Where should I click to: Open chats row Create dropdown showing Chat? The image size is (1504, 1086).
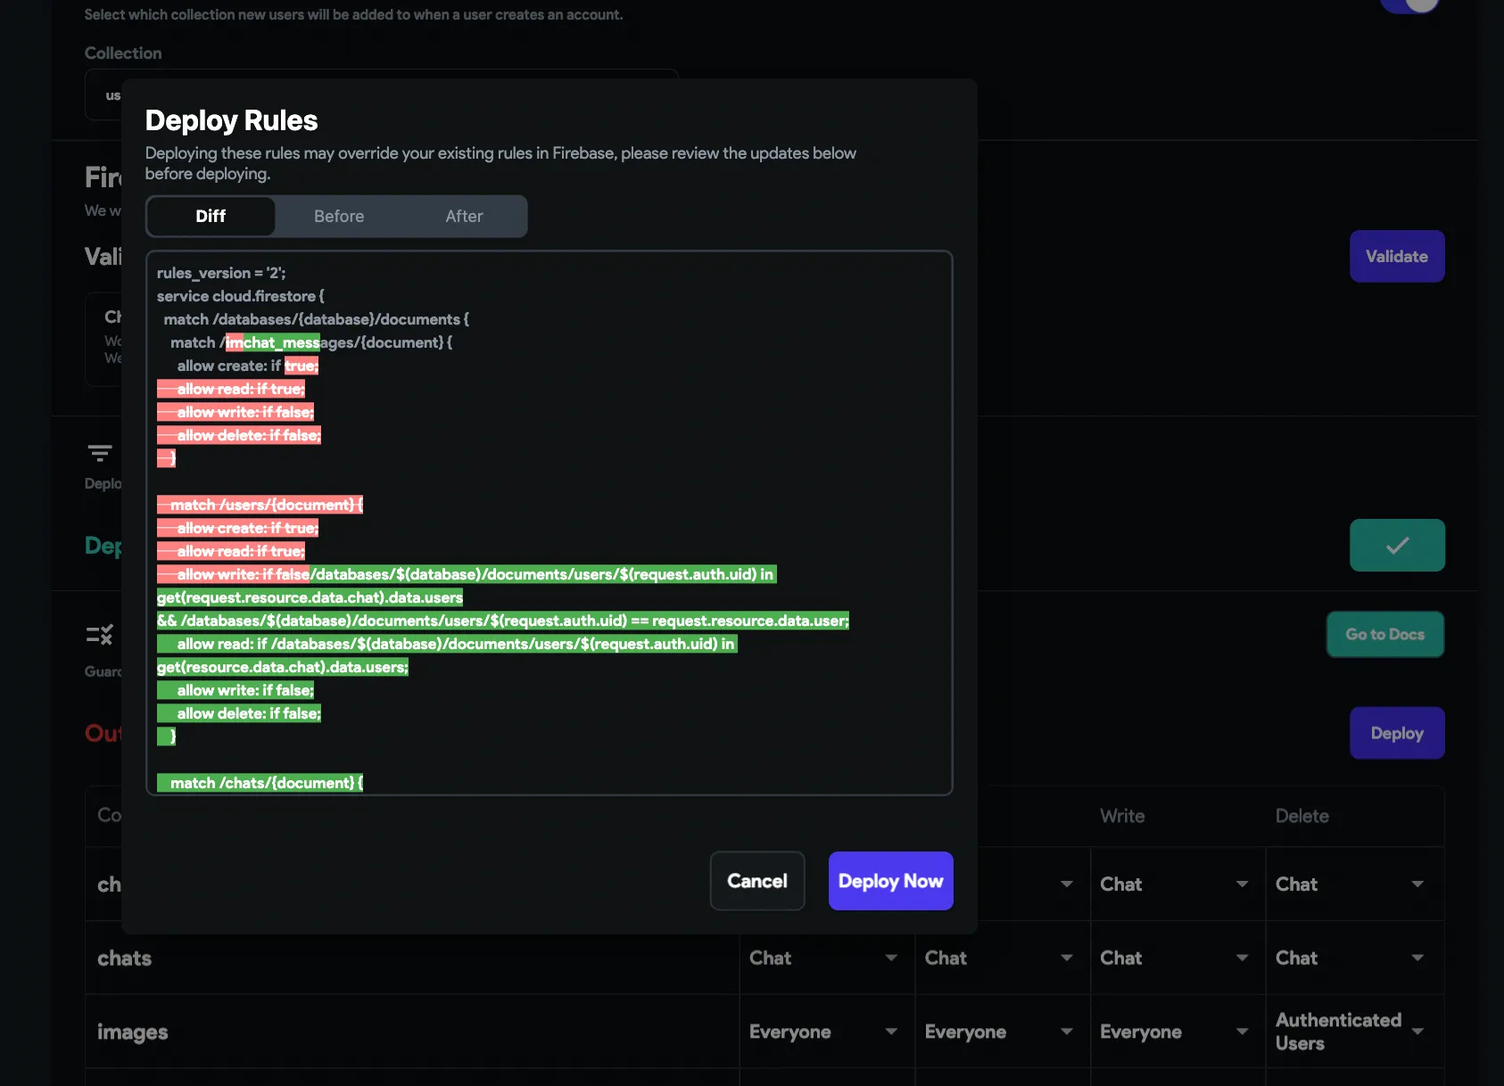824,958
